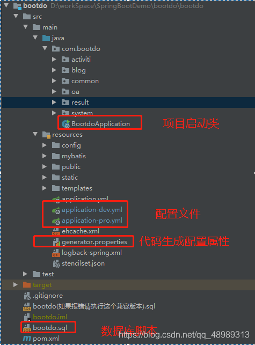
Task: Click the stencilset.json file icon
Action: coord(56,263)
